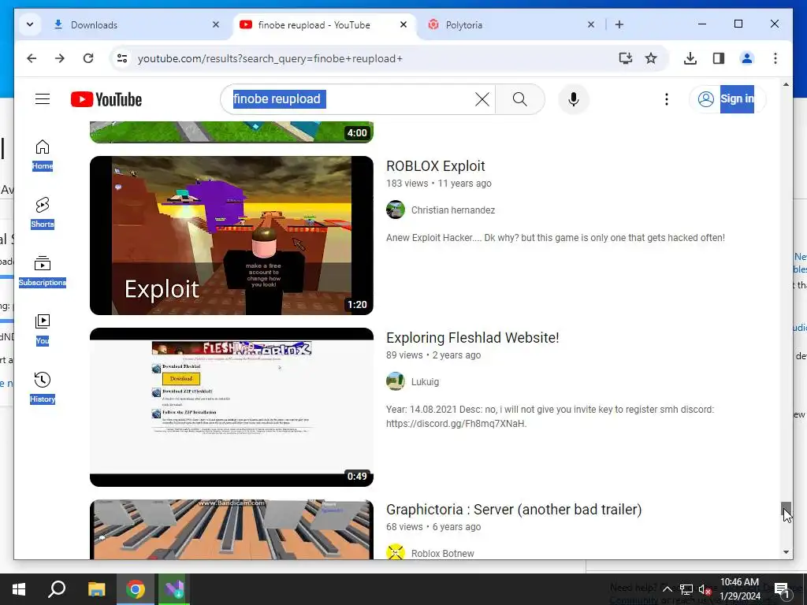The width and height of the screenshot is (807, 605).
Task: Open ROBLOX Exploit video title
Action: tap(435, 166)
